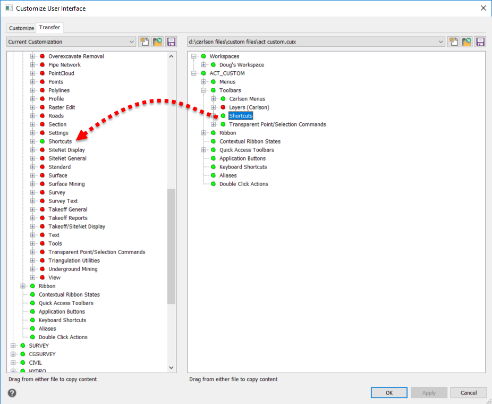This screenshot has width=492, height=404.
Task: Click the left tree scrollbar up arrow
Action: pyautogui.click(x=171, y=56)
